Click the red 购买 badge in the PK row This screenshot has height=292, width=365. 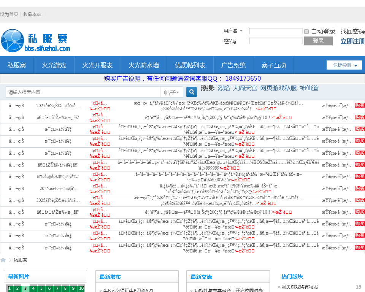click(360, 188)
